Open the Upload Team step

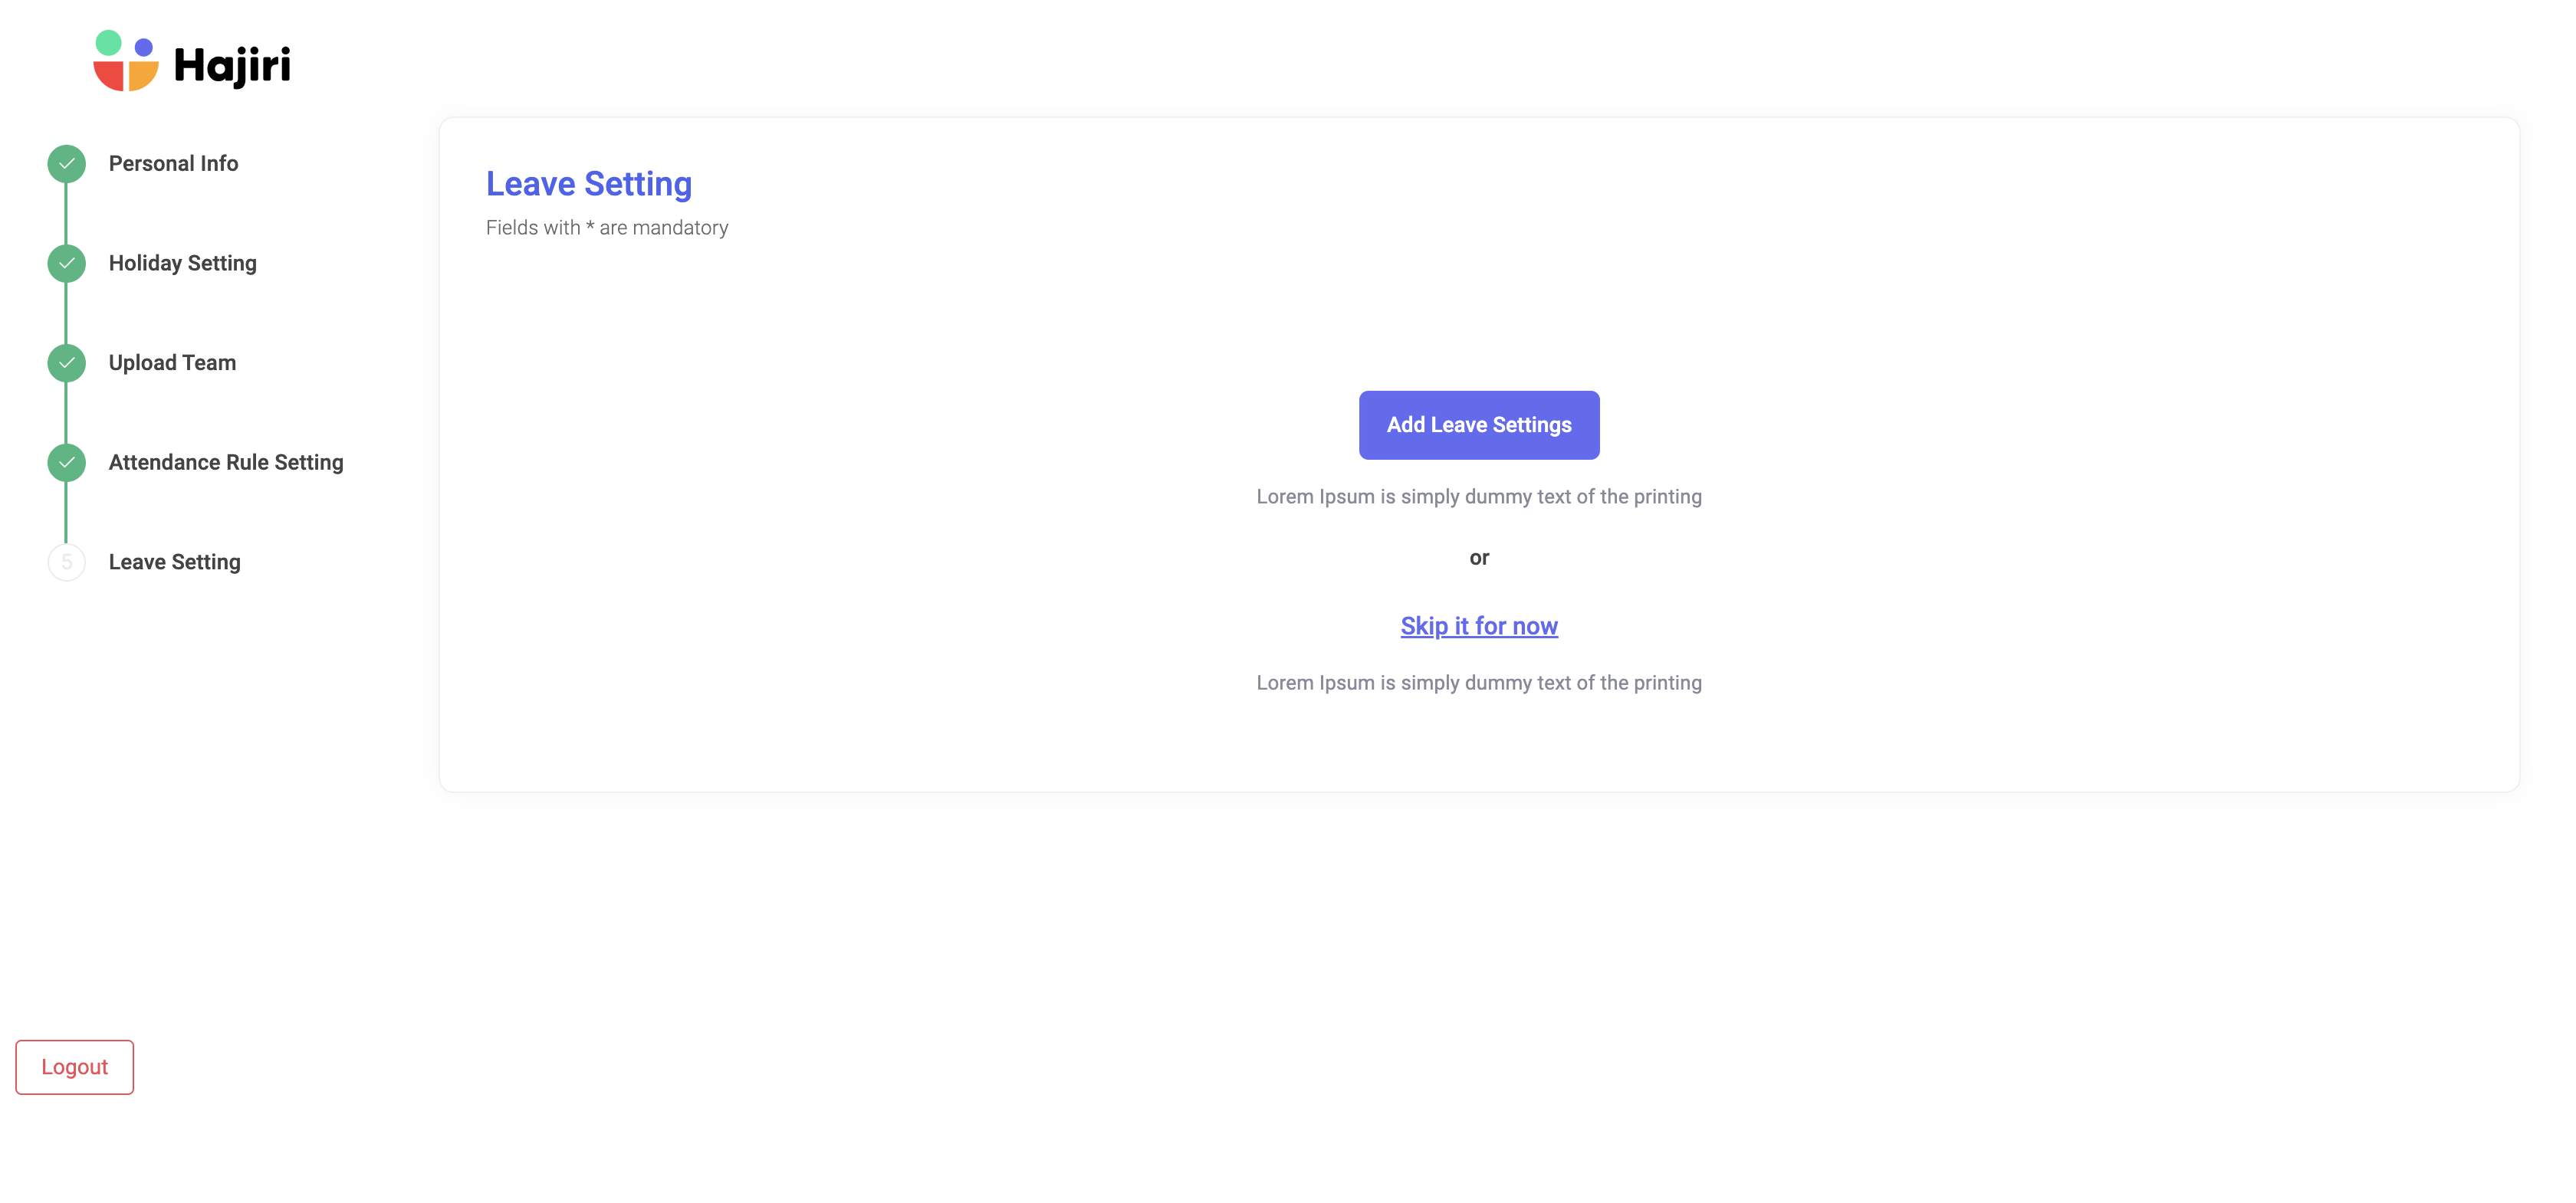(172, 362)
